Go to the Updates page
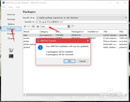Viewport: 130px width, 102px height. click(x=11, y=24)
